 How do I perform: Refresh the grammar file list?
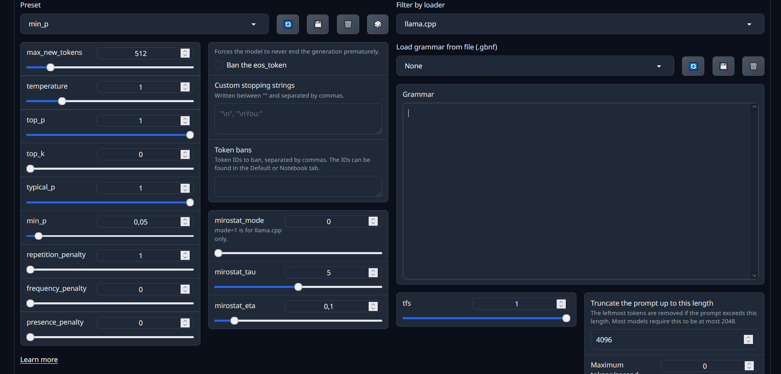[x=693, y=66]
